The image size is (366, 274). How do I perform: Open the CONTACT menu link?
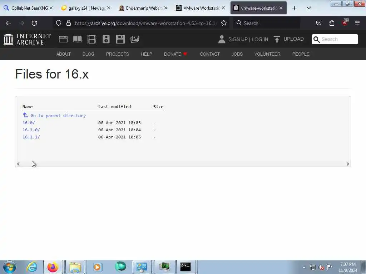(210, 54)
